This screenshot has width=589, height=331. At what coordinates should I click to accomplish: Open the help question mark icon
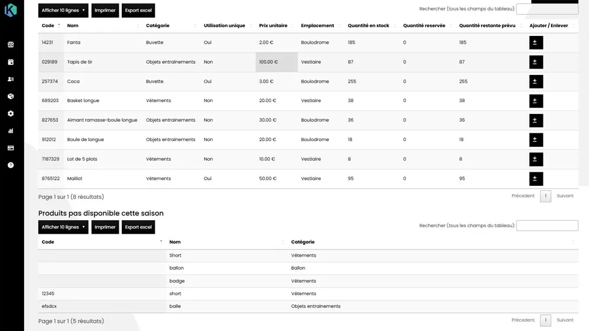click(x=11, y=165)
